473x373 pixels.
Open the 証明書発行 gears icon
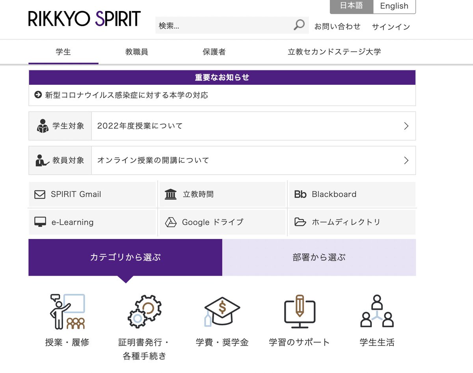(145, 311)
